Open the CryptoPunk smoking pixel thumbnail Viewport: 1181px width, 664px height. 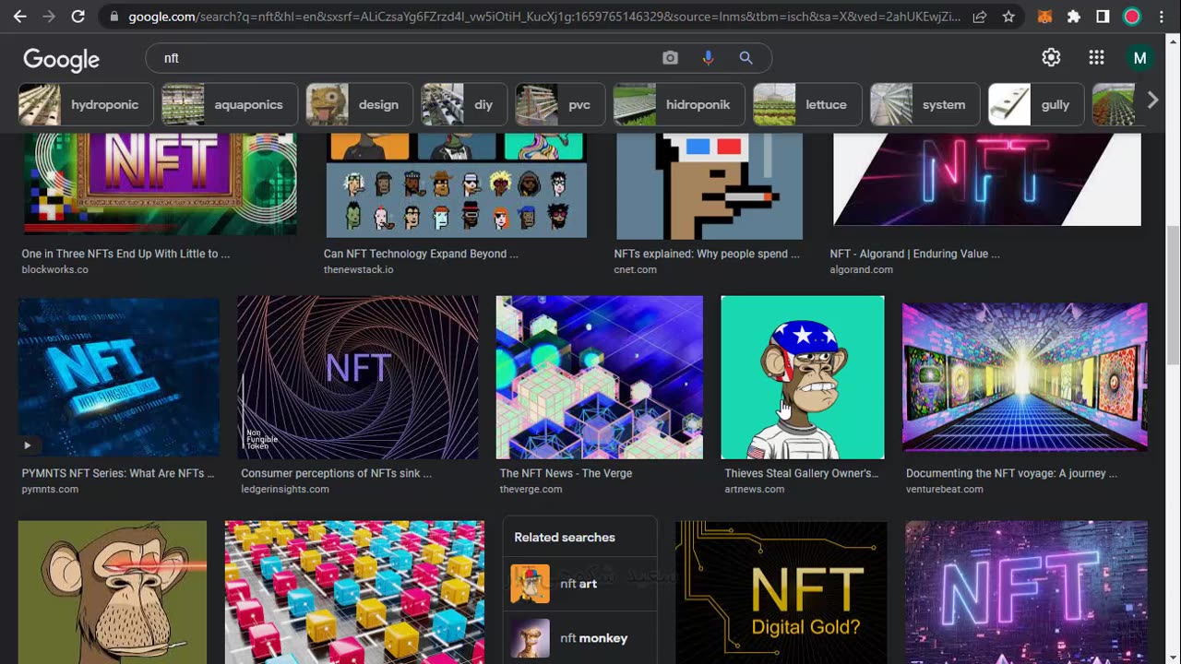[710, 185]
